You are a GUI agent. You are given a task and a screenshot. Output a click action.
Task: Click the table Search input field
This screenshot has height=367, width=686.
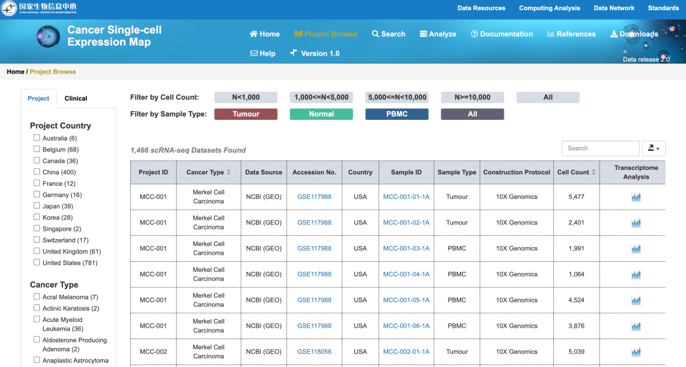pyautogui.click(x=601, y=148)
